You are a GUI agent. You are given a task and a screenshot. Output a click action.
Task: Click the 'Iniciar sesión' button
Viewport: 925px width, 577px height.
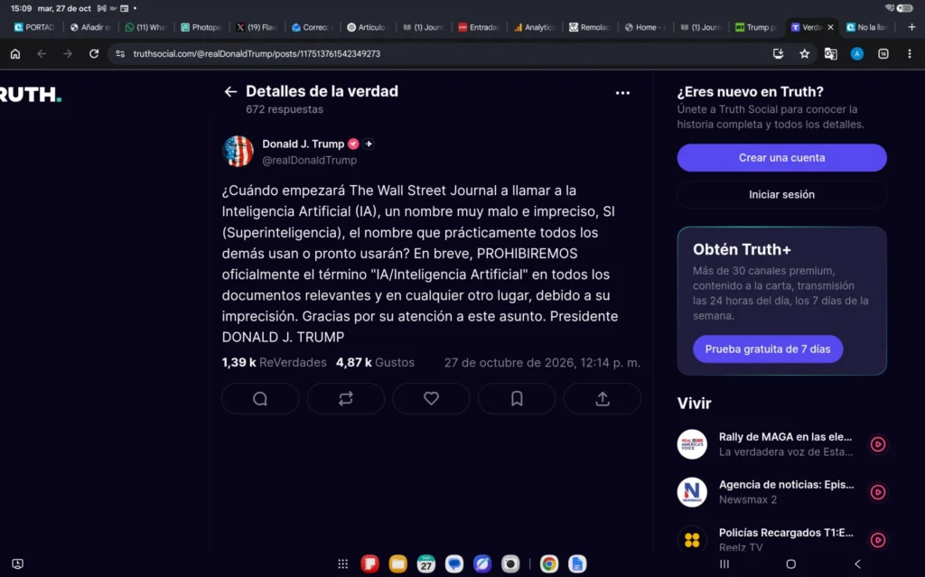(781, 194)
